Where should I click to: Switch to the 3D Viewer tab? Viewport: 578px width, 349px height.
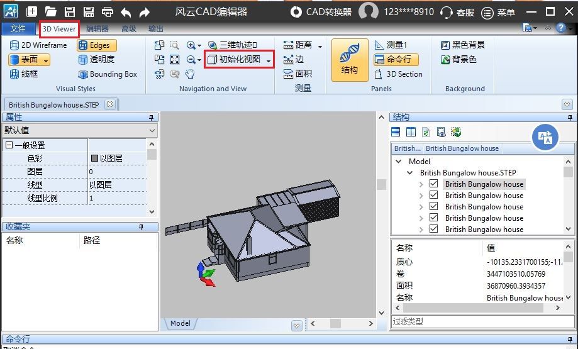point(59,29)
